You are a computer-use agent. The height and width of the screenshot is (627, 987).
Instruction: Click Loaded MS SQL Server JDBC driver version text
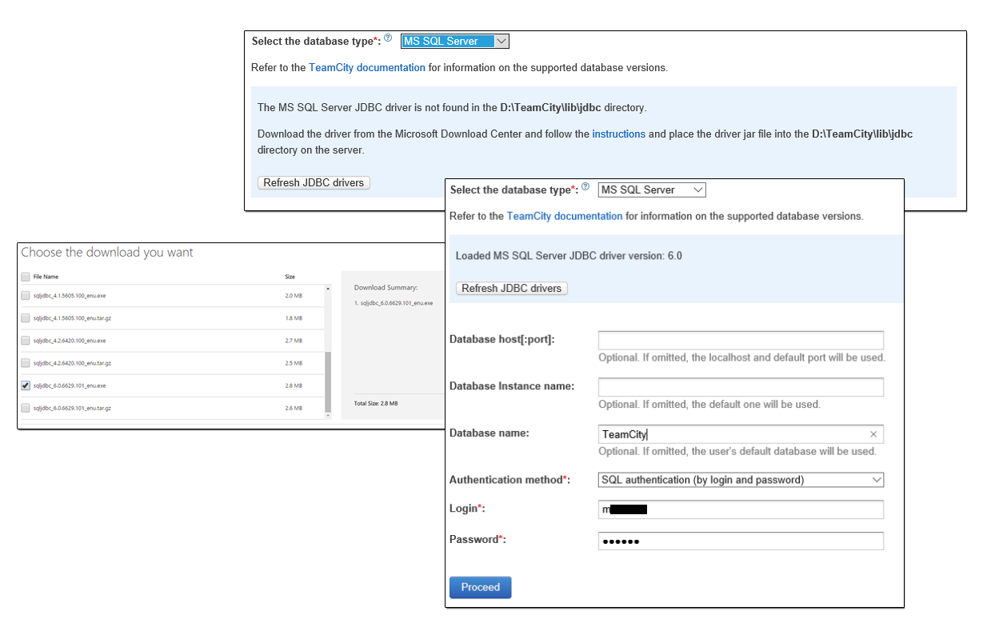(x=569, y=256)
